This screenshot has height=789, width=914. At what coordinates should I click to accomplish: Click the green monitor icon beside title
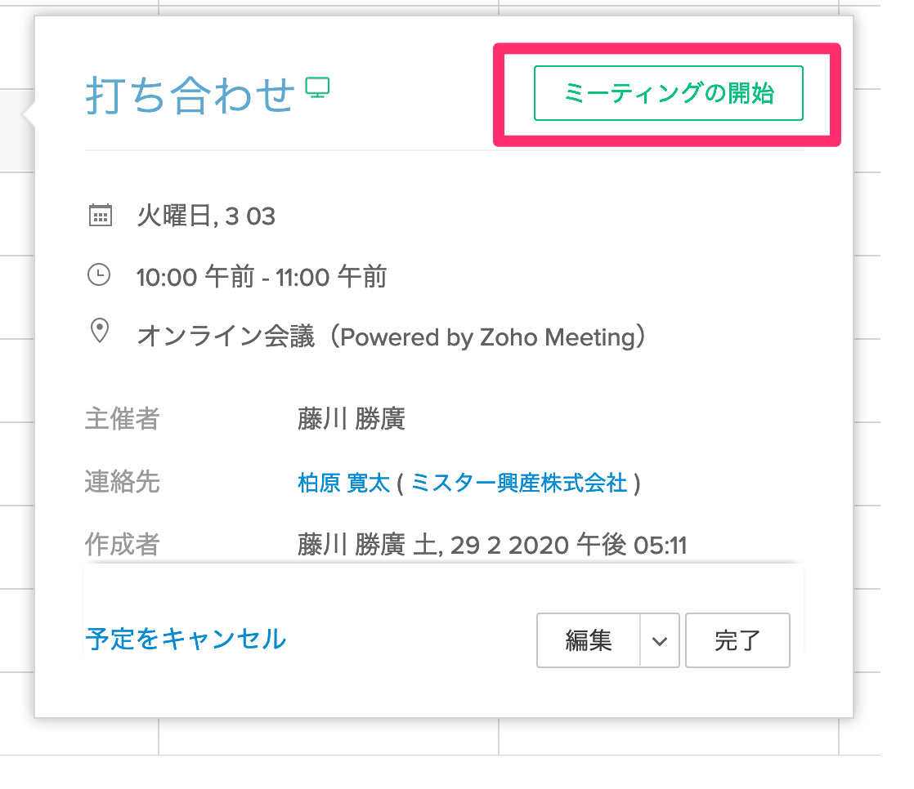pos(318,88)
